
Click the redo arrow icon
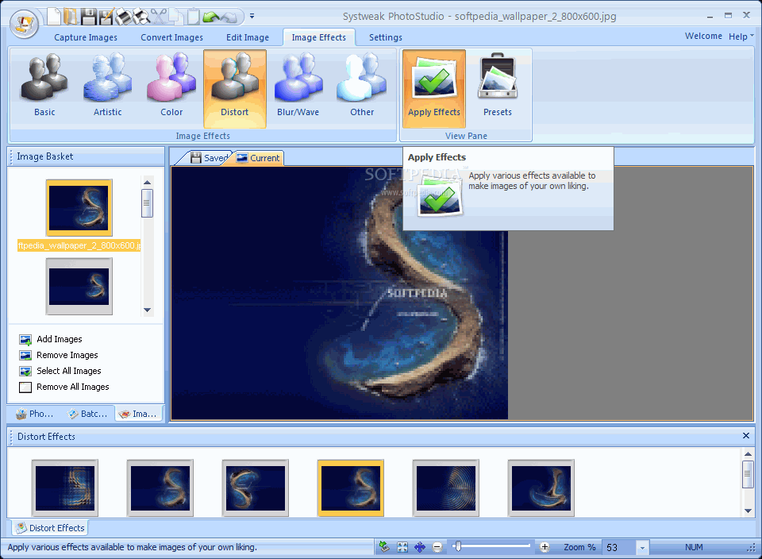[x=229, y=17]
